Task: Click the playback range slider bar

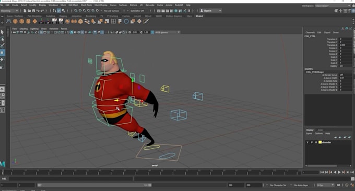Action: tap(94, 185)
